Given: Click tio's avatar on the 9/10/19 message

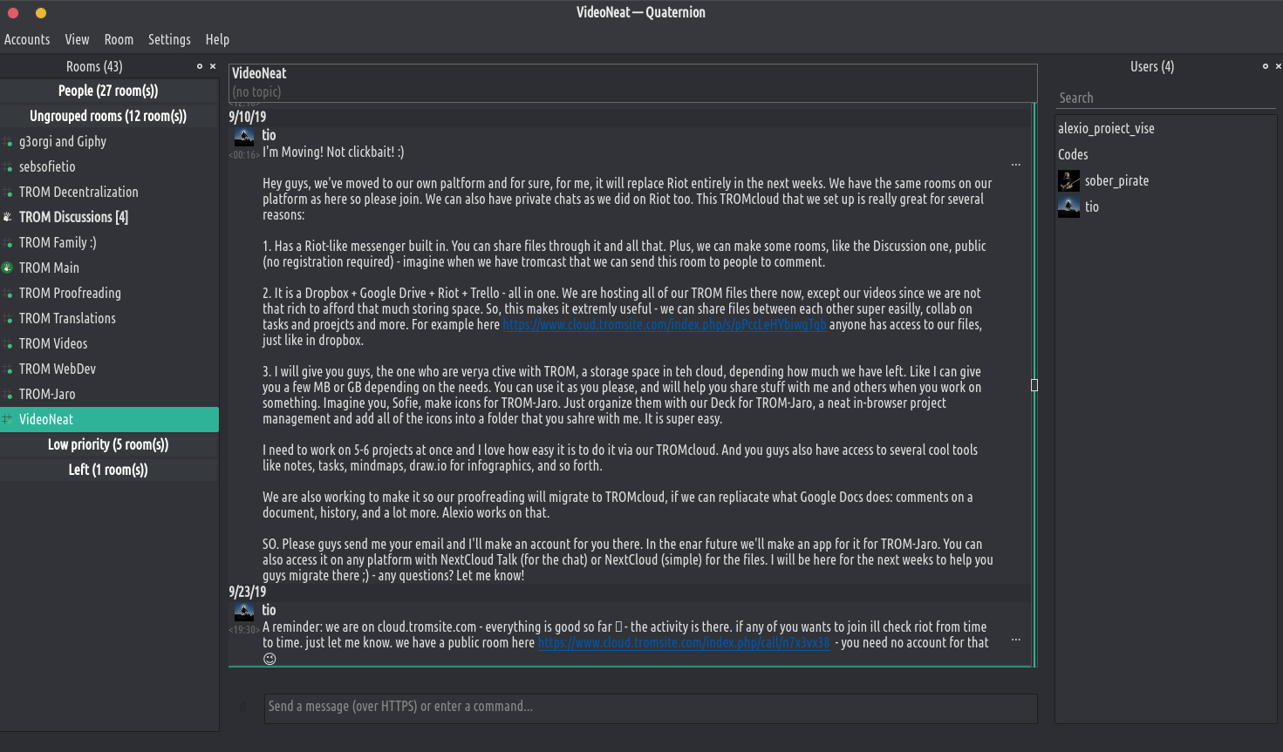Looking at the screenshot, I should tap(244, 136).
